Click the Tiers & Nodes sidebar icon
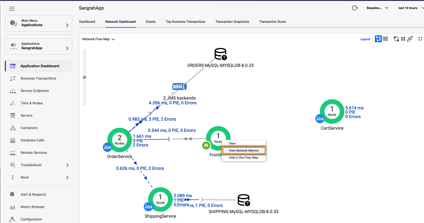The image size is (424, 223). (x=13, y=103)
